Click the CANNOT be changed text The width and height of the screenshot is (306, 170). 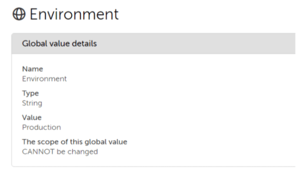pyautogui.click(x=60, y=152)
